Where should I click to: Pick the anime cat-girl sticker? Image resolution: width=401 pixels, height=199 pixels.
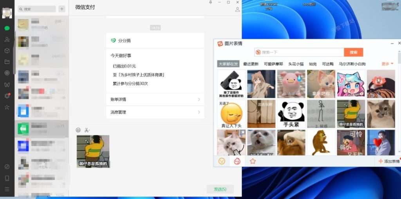tap(261, 84)
